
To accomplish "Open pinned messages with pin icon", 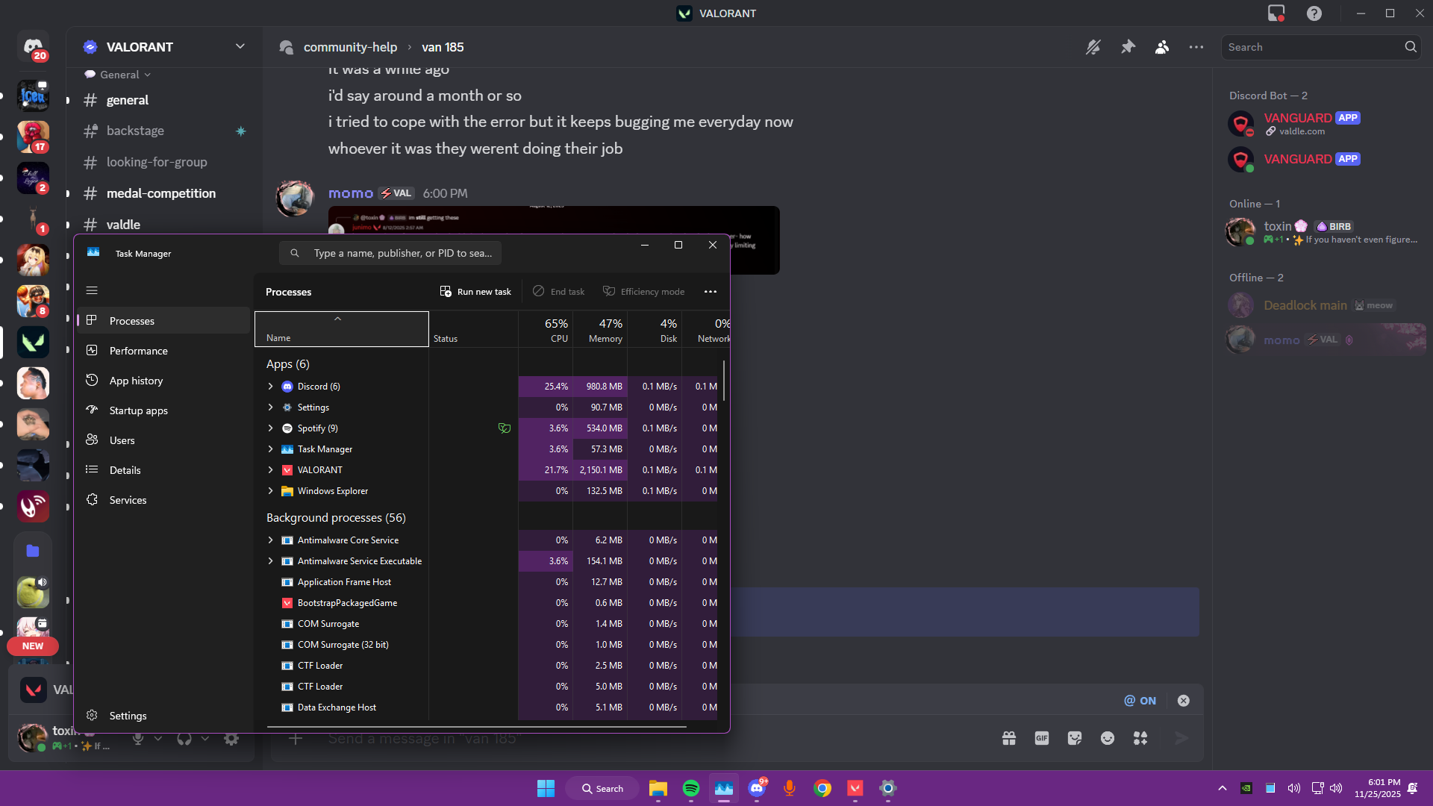I will coord(1128,47).
